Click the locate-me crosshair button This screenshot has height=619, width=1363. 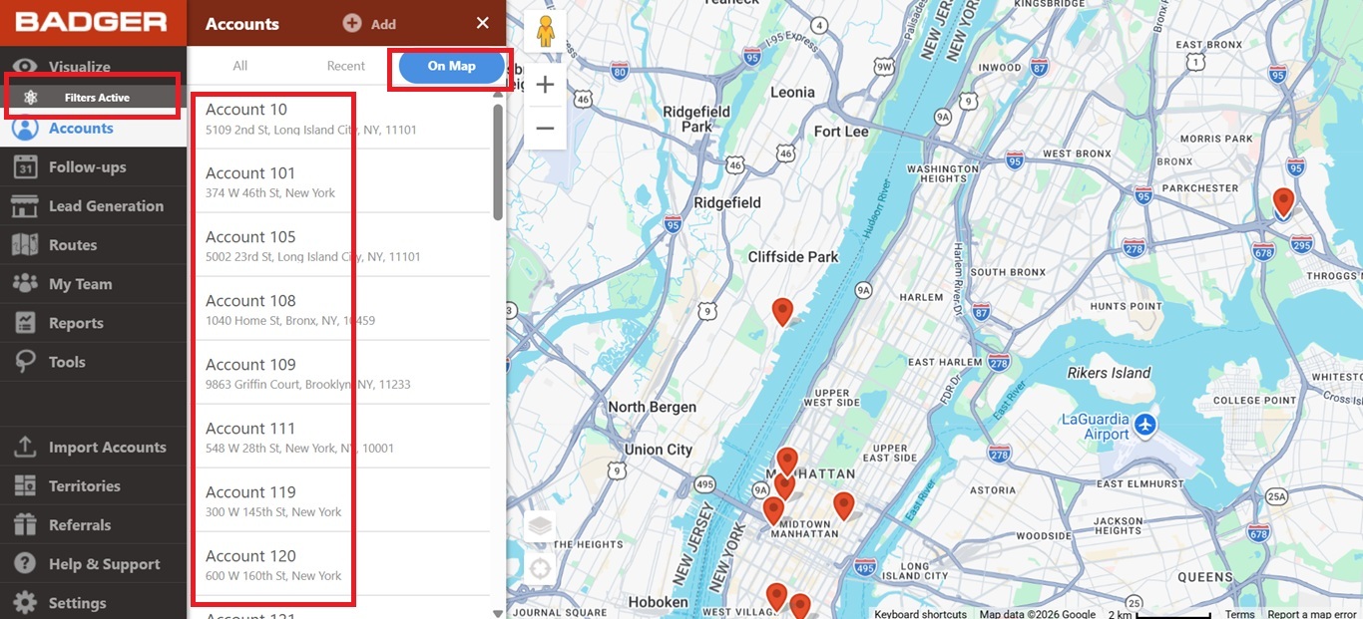tap(540, 569)
